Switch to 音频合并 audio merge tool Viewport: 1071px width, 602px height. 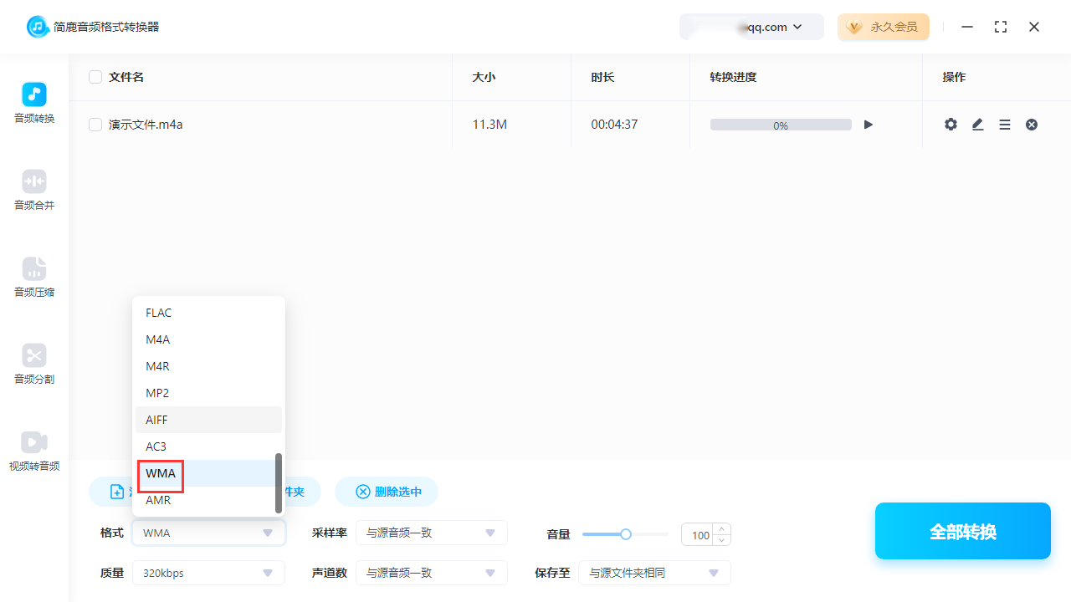tap(33, 190)
